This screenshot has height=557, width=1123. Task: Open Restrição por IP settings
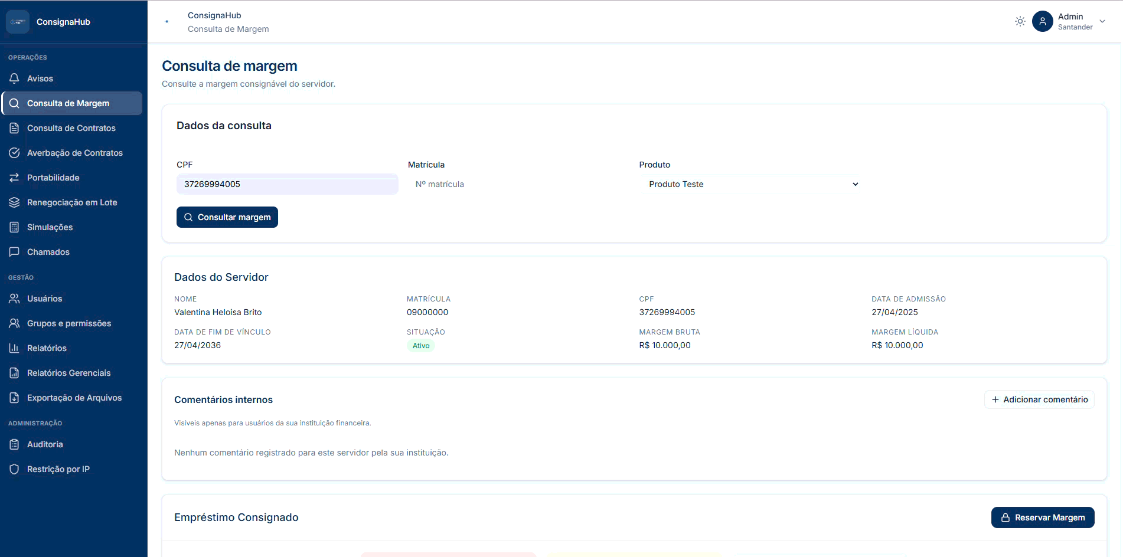pos(72,469)
